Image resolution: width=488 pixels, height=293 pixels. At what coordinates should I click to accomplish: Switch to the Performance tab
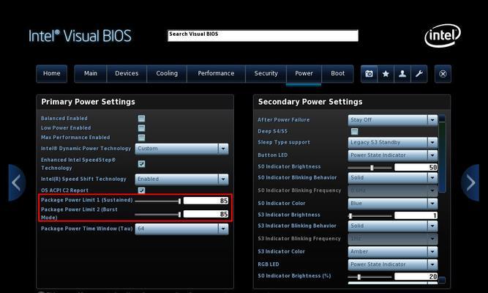click(x=216, y=74)
